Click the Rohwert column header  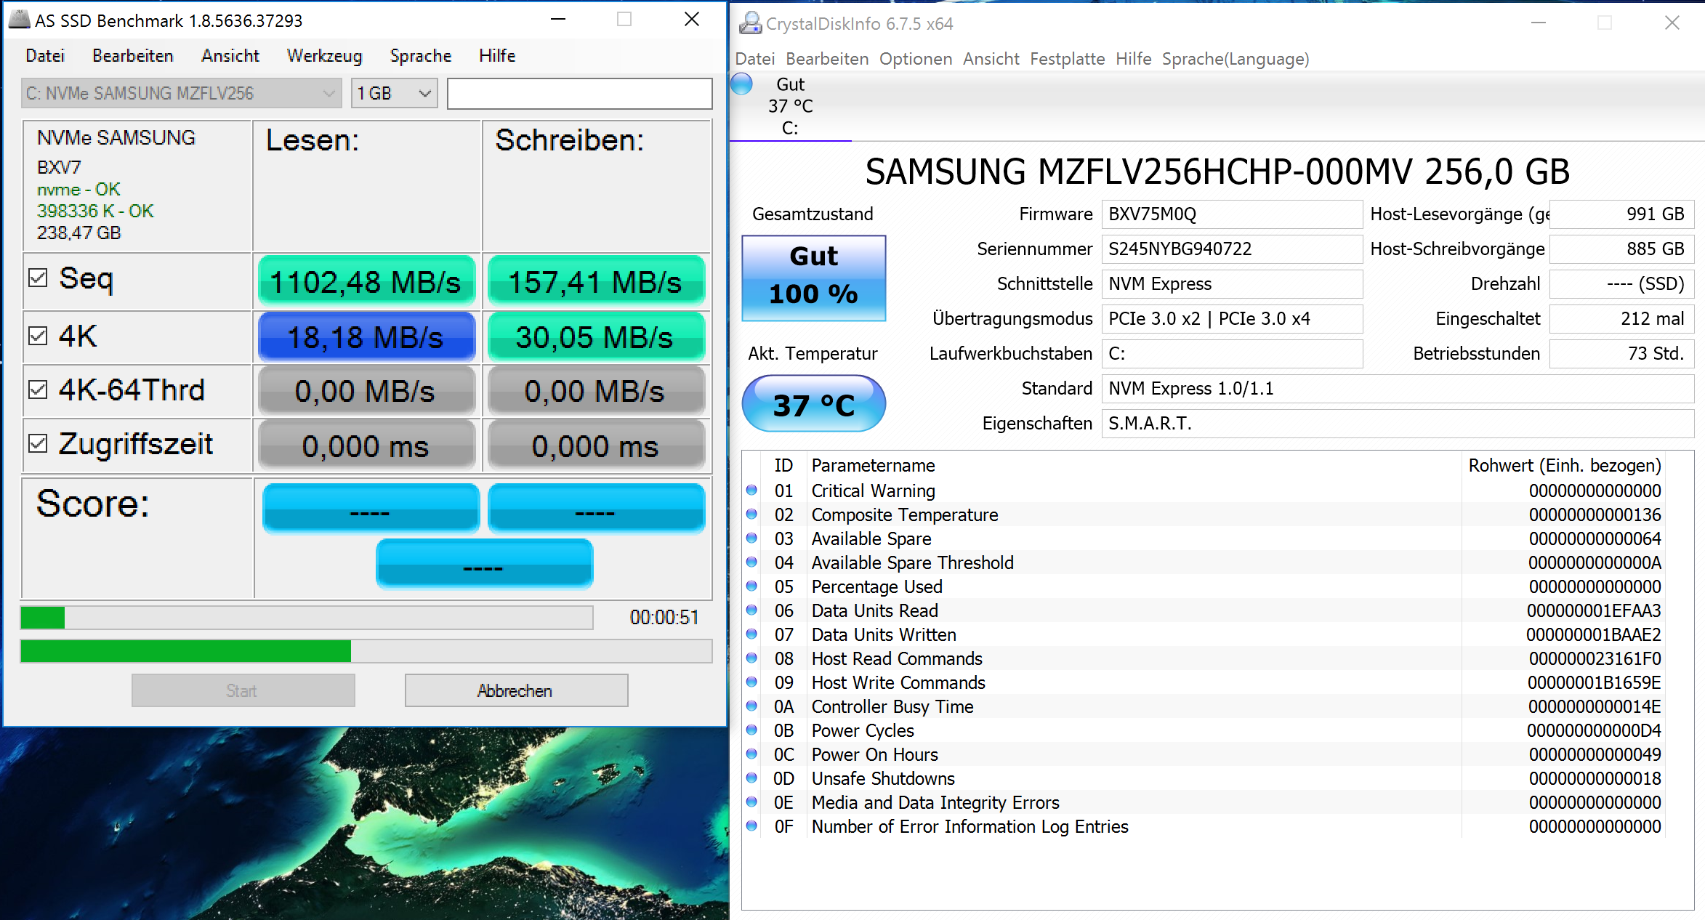click(1564, 465)
